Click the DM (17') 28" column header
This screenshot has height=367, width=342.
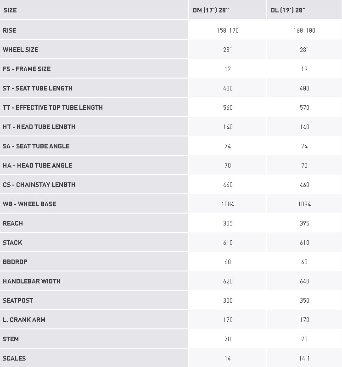[211, 10]
